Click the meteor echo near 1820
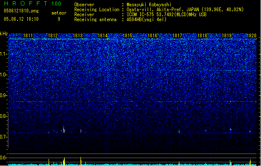This screenshot has height=166, width=261. pos(250,132)
